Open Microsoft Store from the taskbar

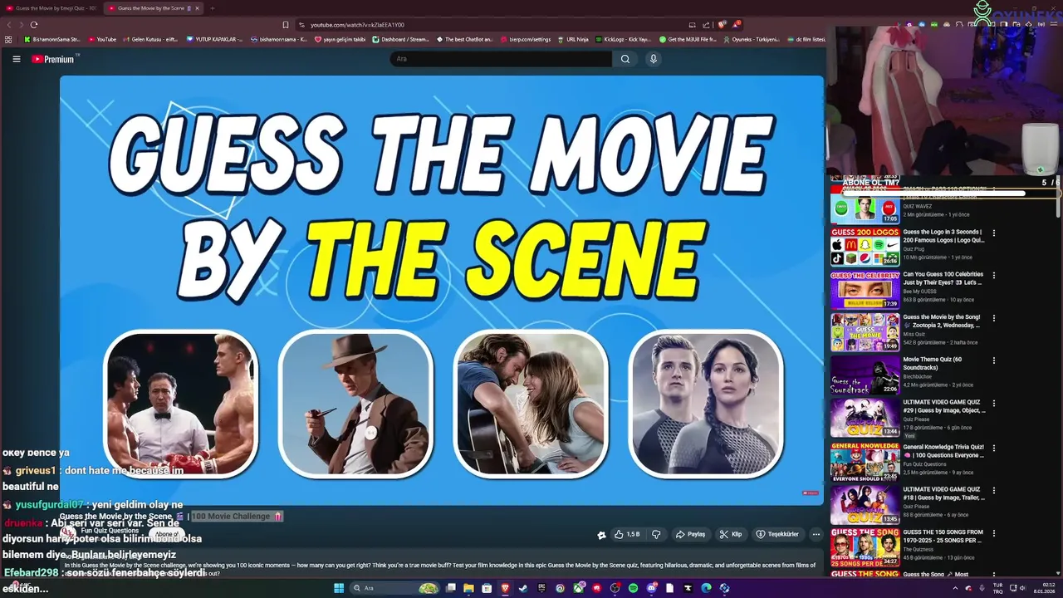[x=487, y=588]
